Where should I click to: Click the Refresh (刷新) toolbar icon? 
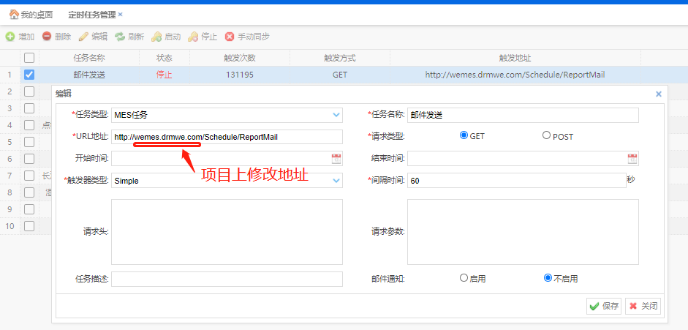click(x=120, y=37)
